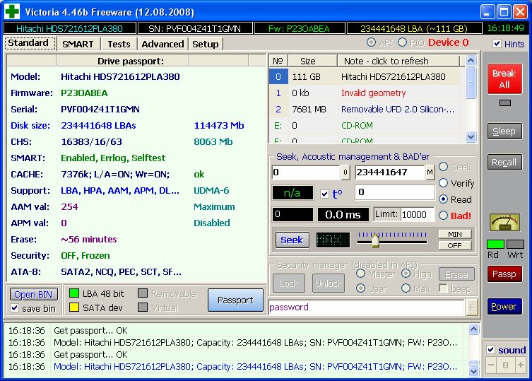Image resolution: width=532 pixels, height=381 pixels.
Task: Click the Break All button
Action: click(x=504, y=78)
